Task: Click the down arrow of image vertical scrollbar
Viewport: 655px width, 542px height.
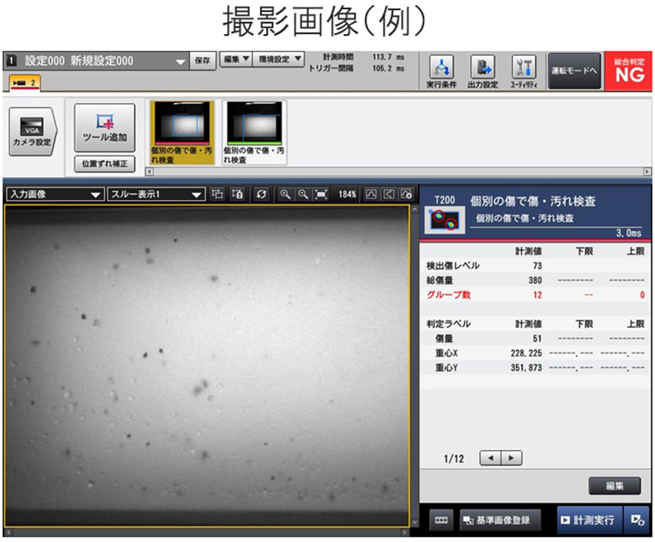Action: [414, 522]
